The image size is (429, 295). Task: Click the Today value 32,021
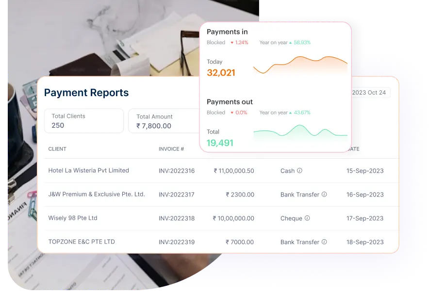(221, 73)
